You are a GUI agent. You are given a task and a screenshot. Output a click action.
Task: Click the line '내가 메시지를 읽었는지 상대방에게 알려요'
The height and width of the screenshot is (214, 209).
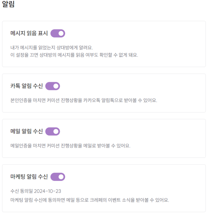tap(51, 48)
